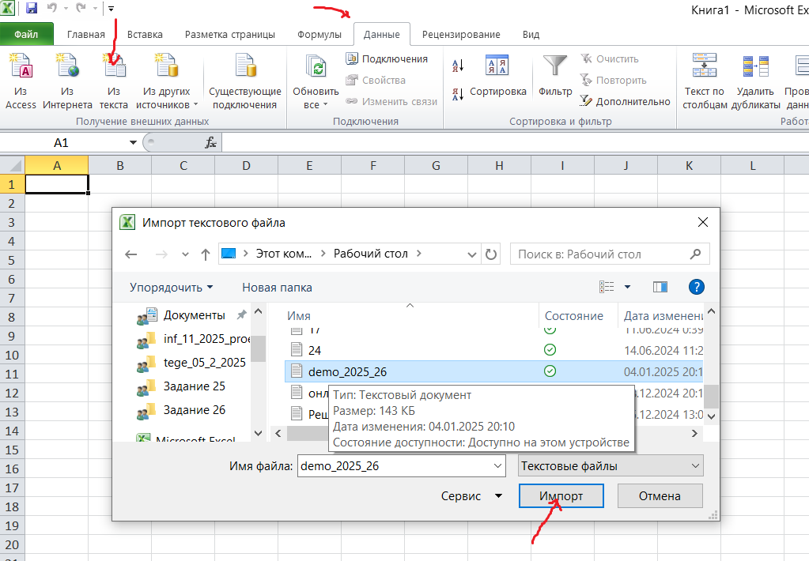Click the Save icon in quick access toolbar
809x561 pixels.
(32, 8)
